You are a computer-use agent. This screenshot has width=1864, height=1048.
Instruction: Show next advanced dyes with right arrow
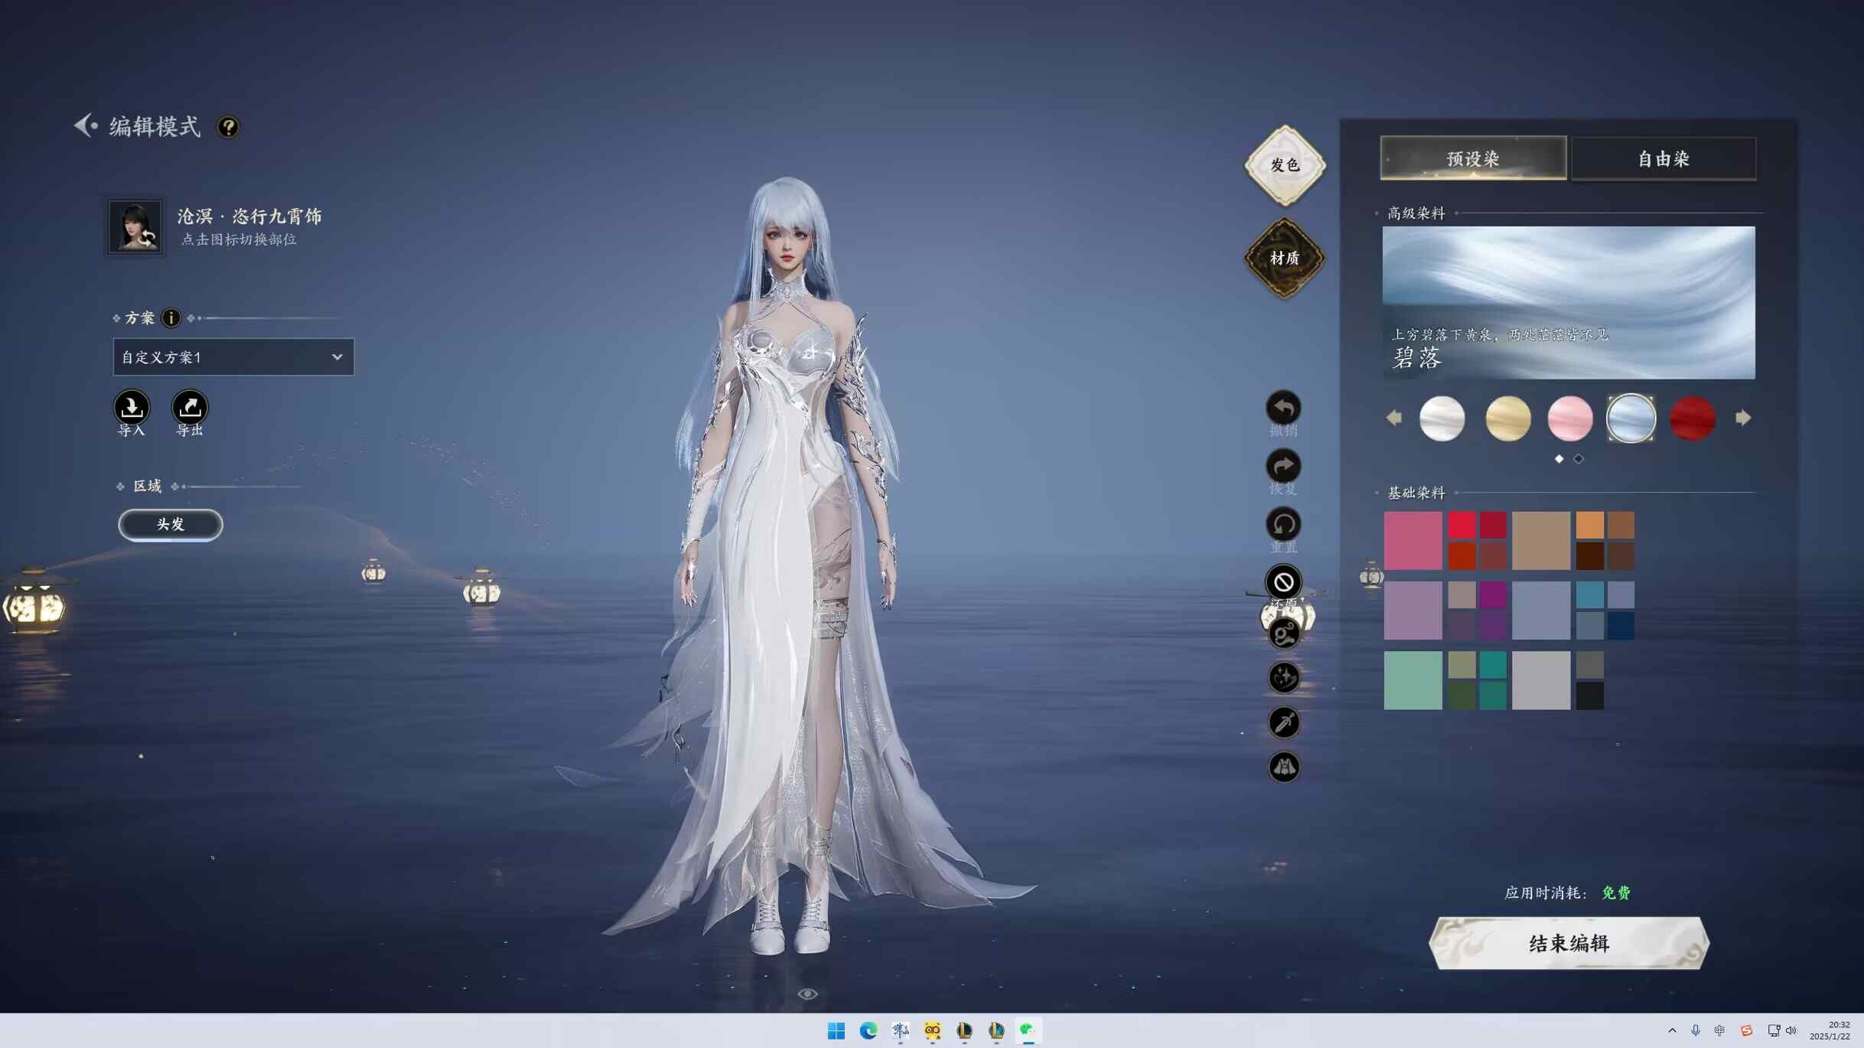[x=1743, y=418]
